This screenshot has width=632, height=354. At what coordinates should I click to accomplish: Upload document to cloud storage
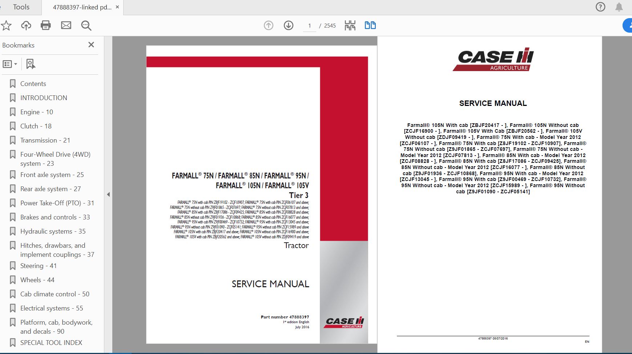(x=26, y=25)
